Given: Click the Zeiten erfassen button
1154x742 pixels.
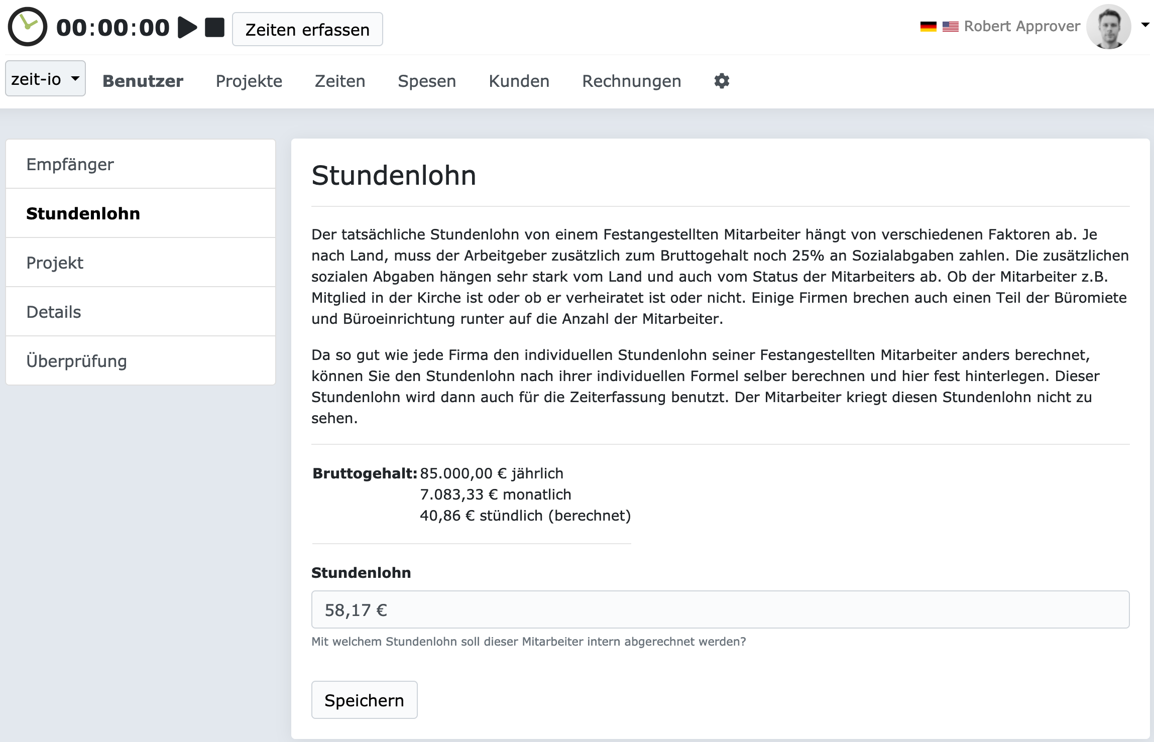Looking at the screenshot, I should tap(307, 29).
